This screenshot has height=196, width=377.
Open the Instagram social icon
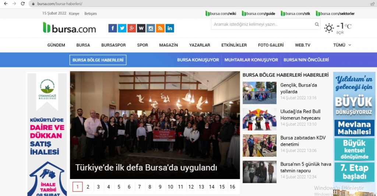151,28
